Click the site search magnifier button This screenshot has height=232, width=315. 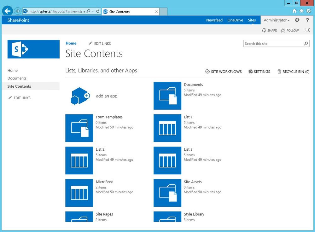(x=306, y=43)
